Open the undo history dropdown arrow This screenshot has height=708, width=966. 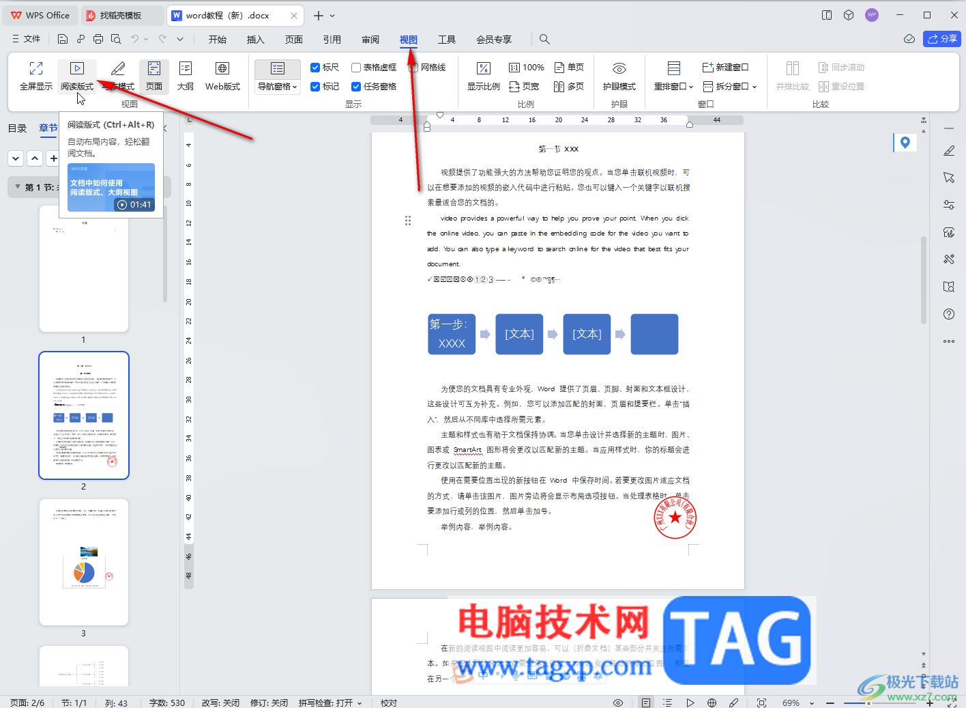click(145, 39)
